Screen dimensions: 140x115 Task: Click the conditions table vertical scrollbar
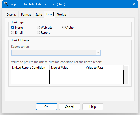tap(126, 75)
